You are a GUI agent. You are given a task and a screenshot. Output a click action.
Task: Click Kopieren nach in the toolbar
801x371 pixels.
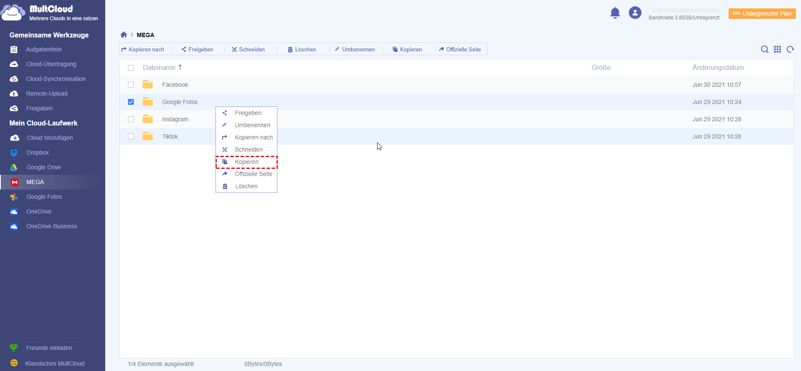pos(143,49)
